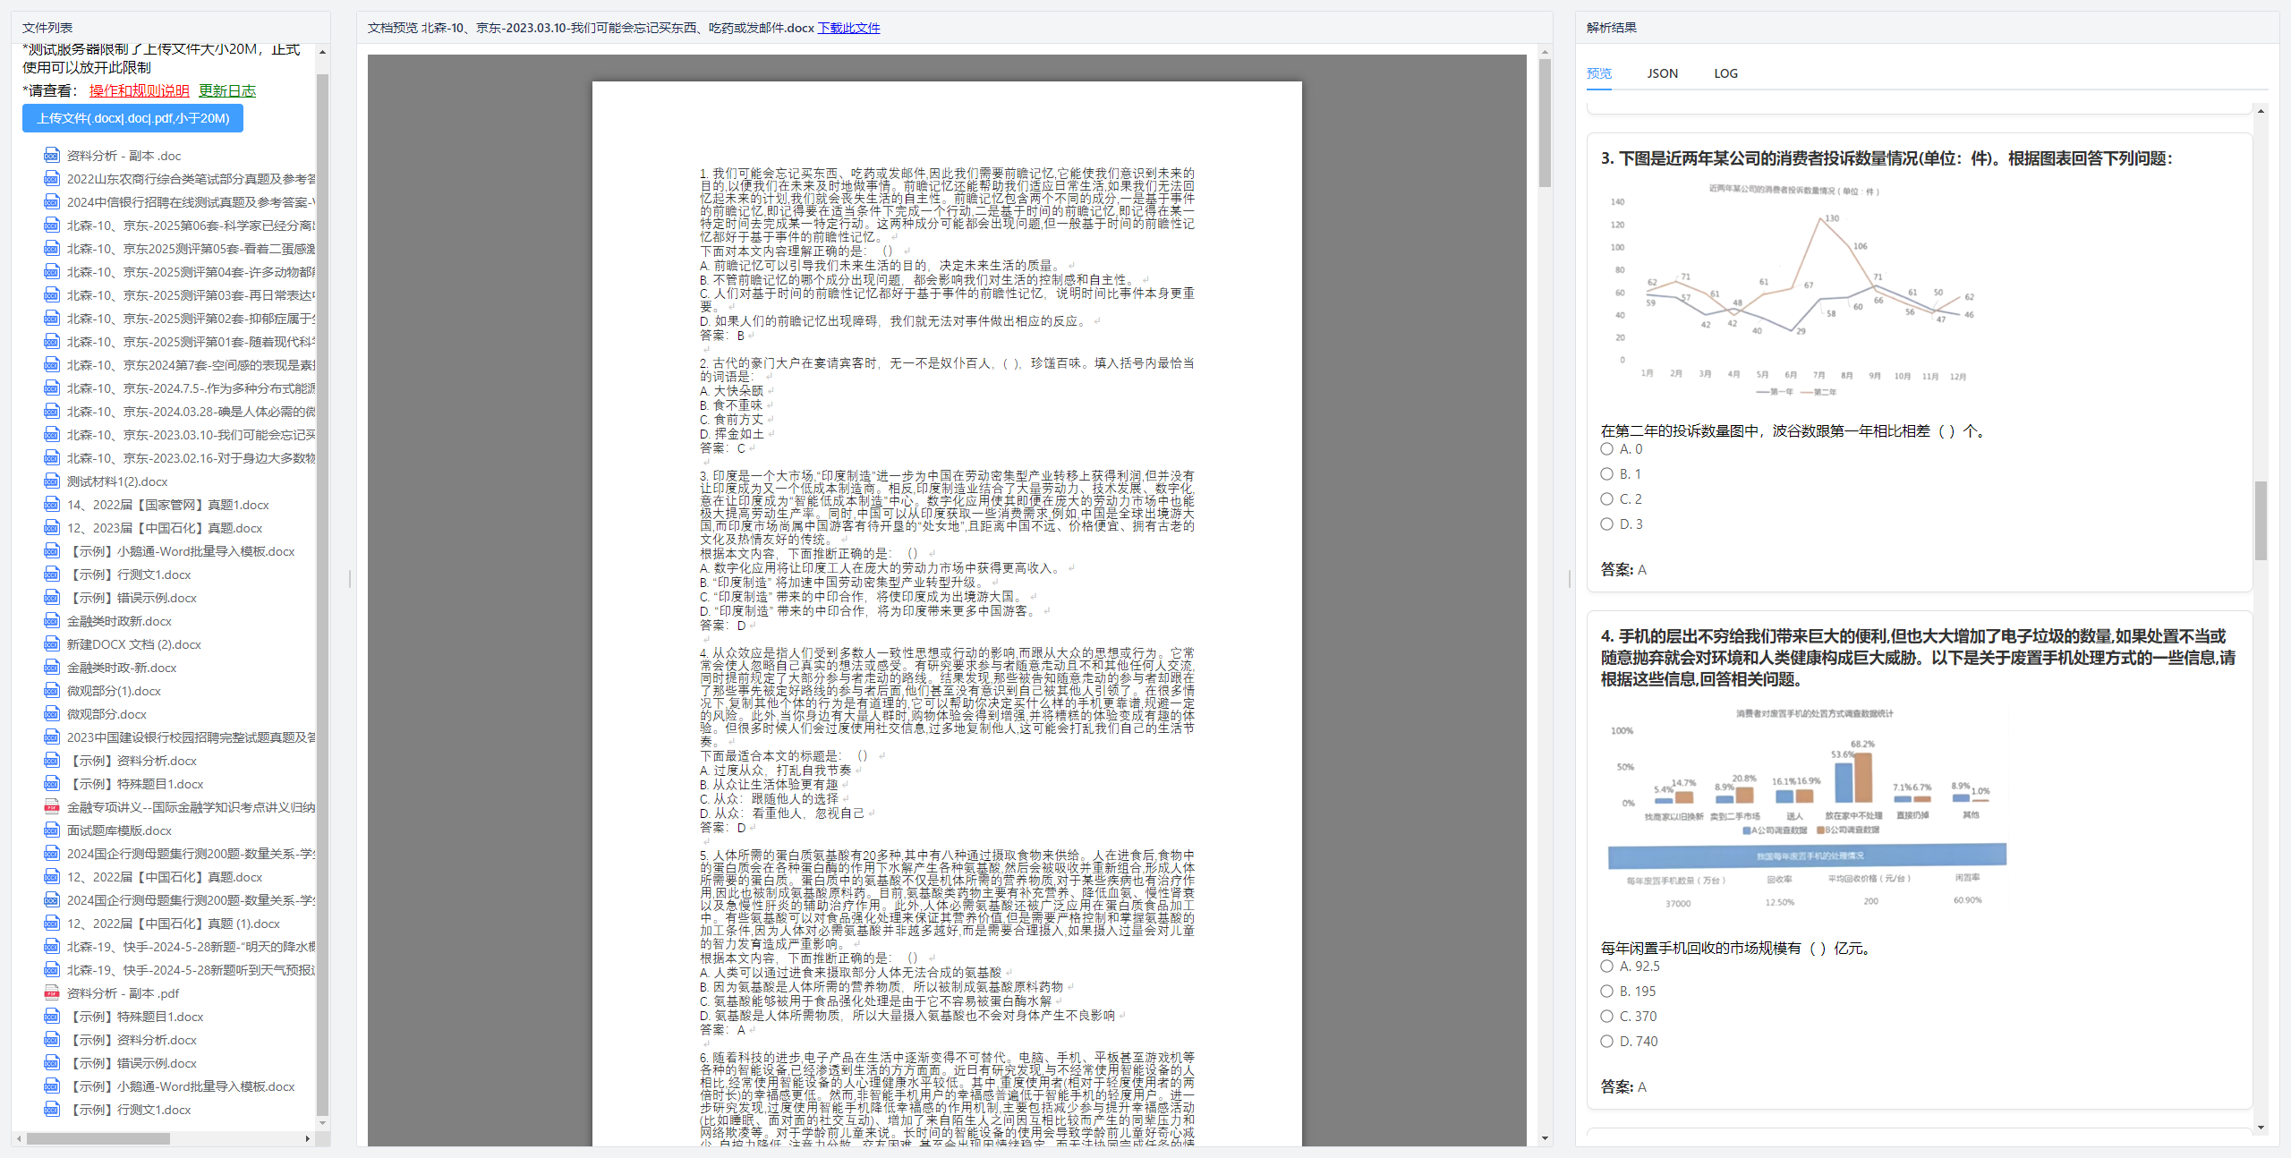Click the 上传文件 upload button
The image size is (2291, 1158).
132,118
